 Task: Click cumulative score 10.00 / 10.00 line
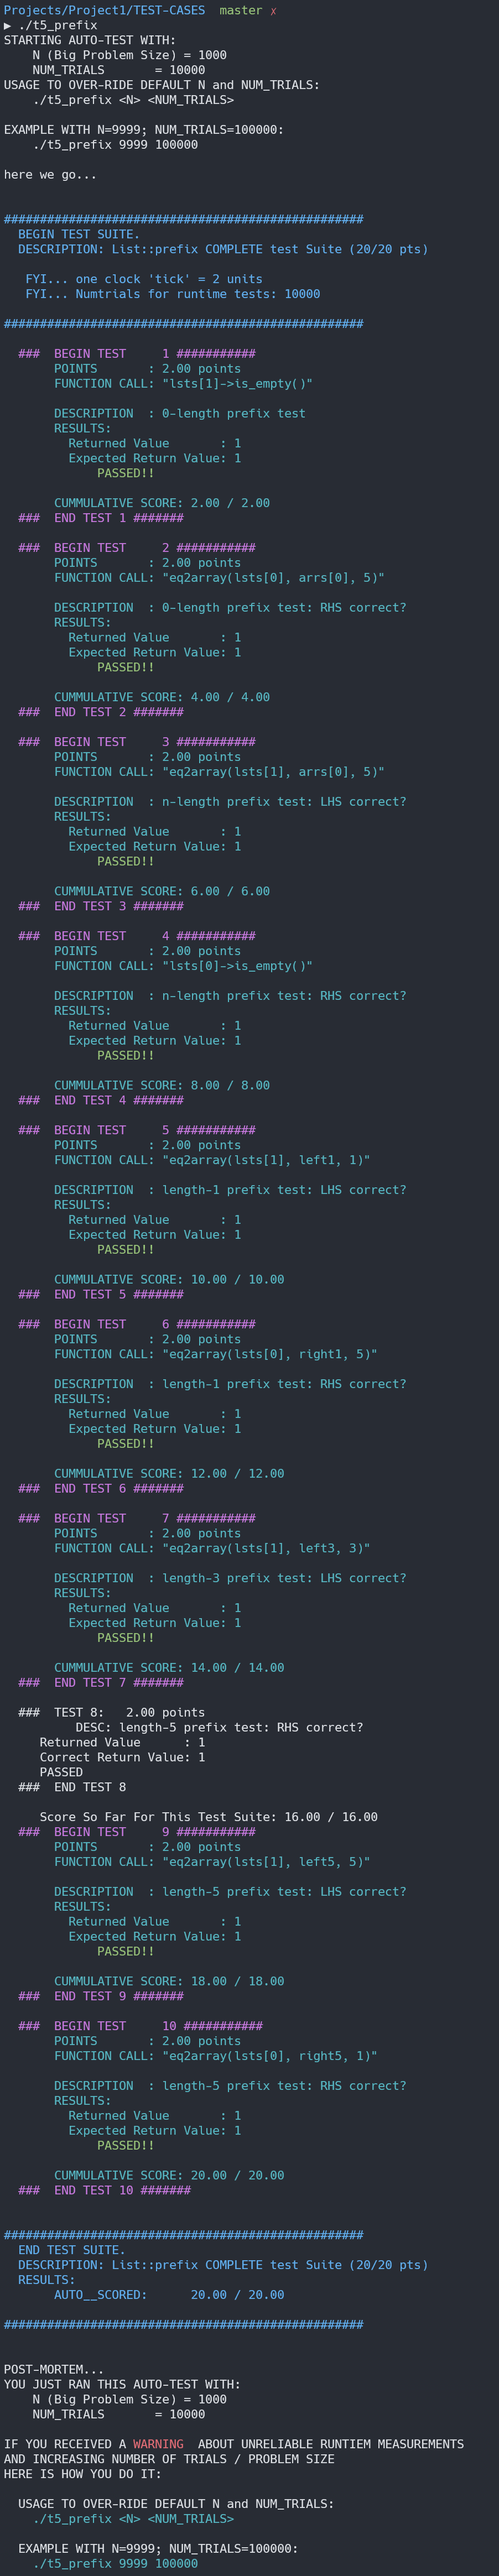pos(168,1279)
